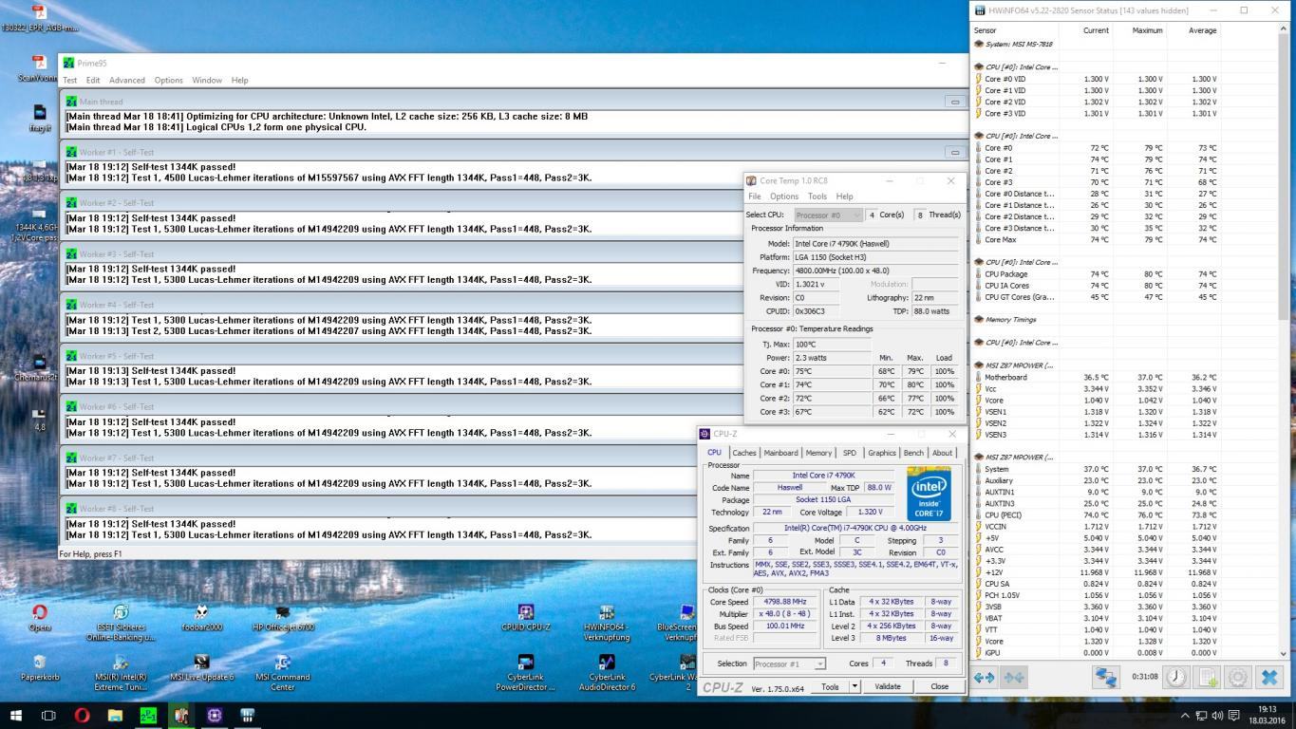Open HP Officejet 6700 desktop icon
Image resolution: width=1296 pixels, height=729 pixels.
point(282,618)
